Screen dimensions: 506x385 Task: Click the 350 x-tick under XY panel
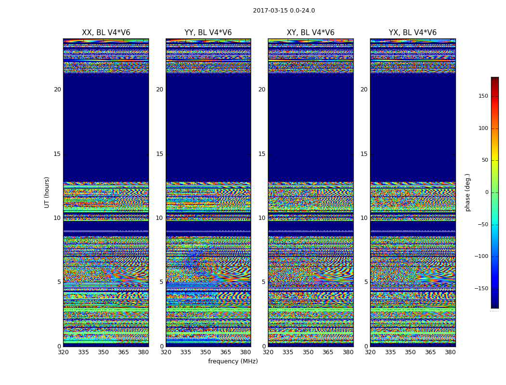click(308, 352)
